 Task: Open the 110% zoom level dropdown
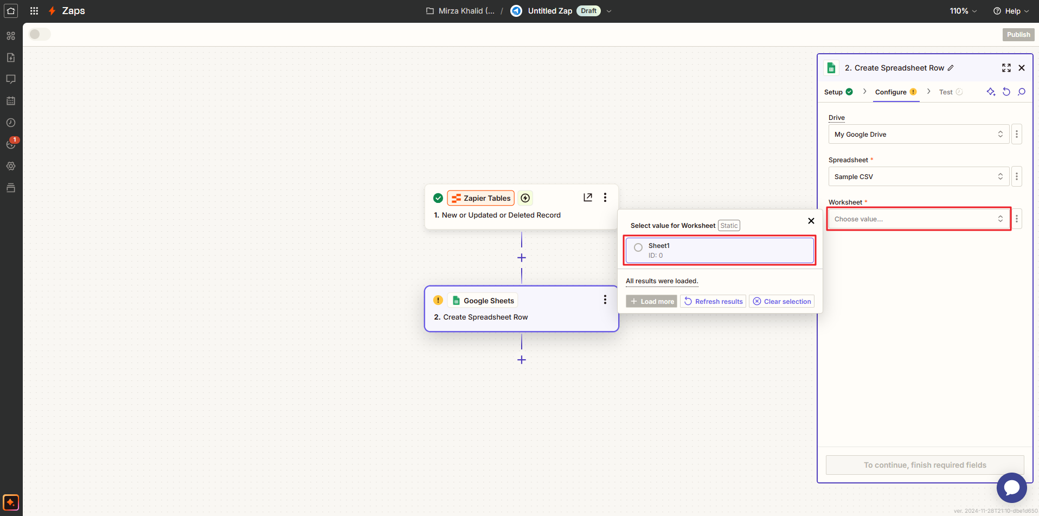963,11
